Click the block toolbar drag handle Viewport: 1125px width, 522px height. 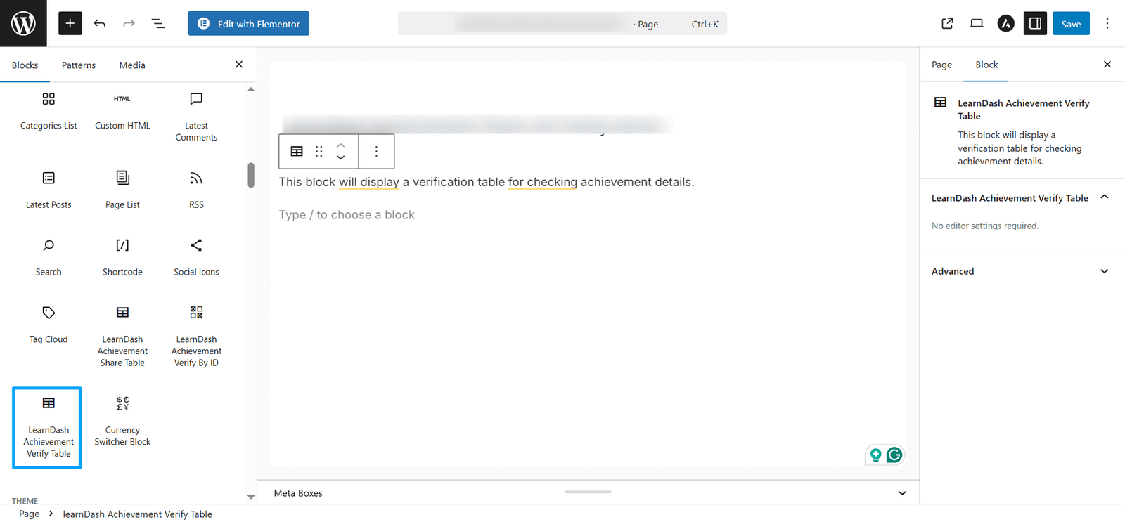click(319, 151)
